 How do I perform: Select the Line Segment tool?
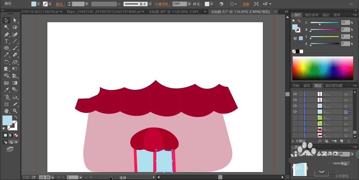[x=15, y=41]
